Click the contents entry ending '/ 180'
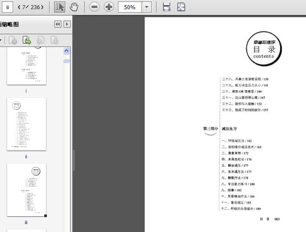 tap(238, 184)
